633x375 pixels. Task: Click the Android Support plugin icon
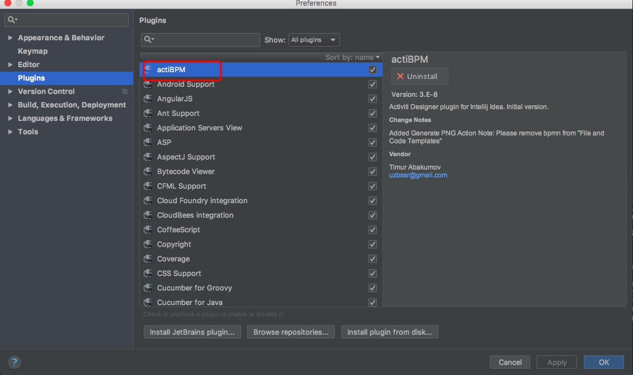(x=148, y=84)
